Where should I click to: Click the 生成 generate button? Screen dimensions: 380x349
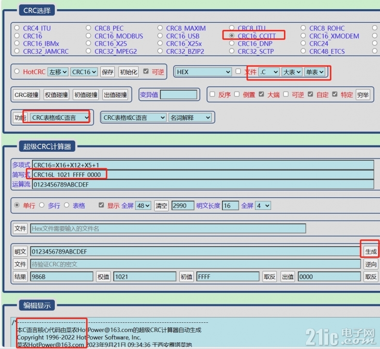pos(371,251)
